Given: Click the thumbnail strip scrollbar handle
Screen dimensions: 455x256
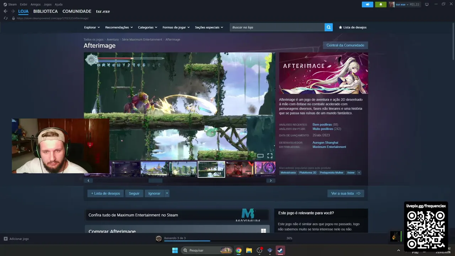Looking at the screenshot, I should 155,181.
